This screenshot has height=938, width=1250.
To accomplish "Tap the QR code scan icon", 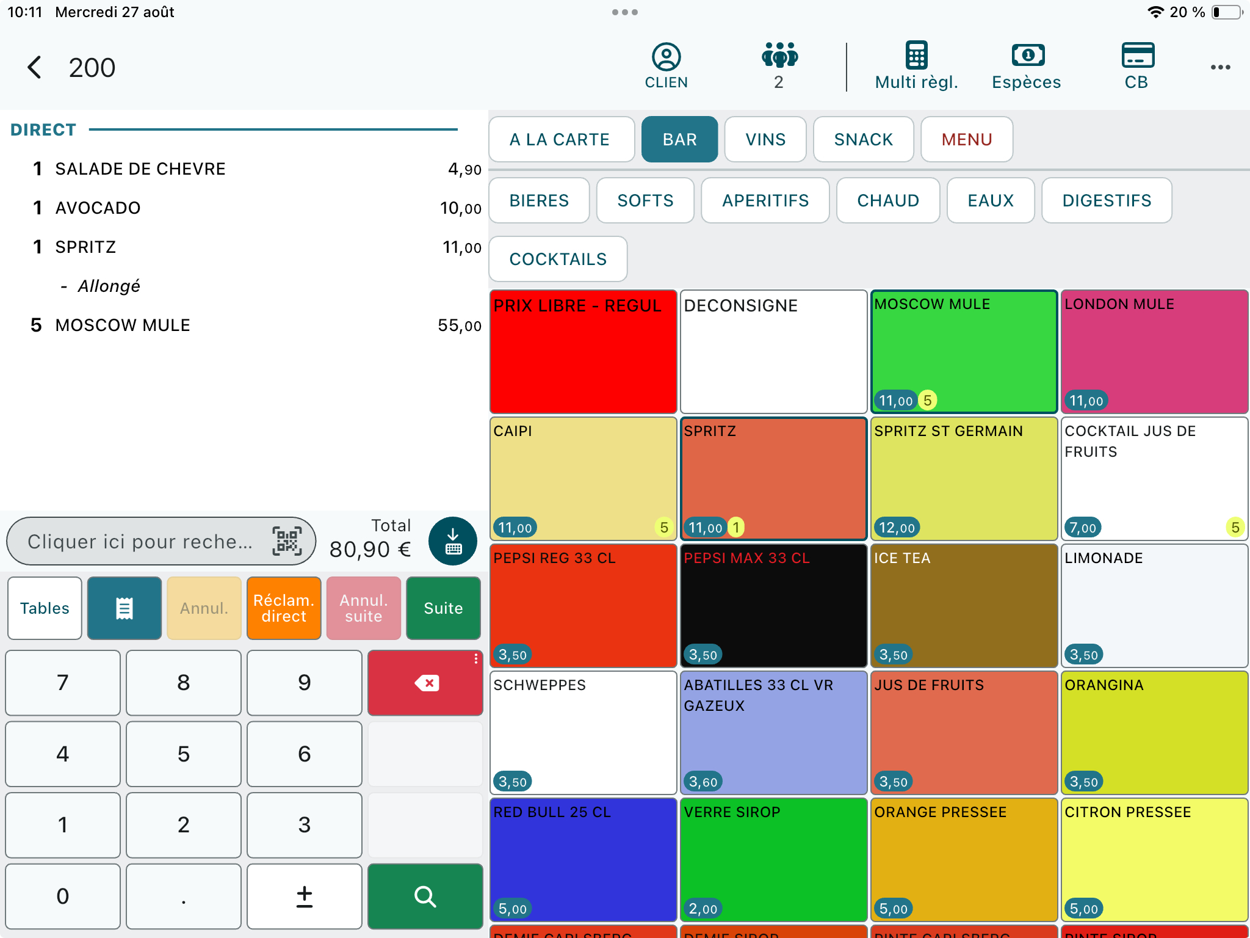I will pos(287,541).
